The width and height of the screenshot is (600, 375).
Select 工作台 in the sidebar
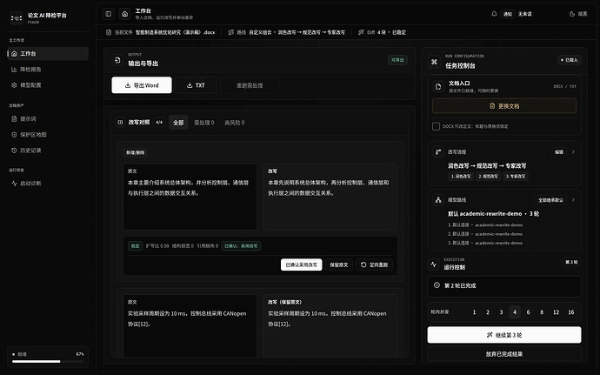click(x=48, y=54)
